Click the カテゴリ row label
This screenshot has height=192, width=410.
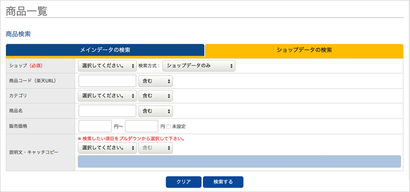point(18,96)
